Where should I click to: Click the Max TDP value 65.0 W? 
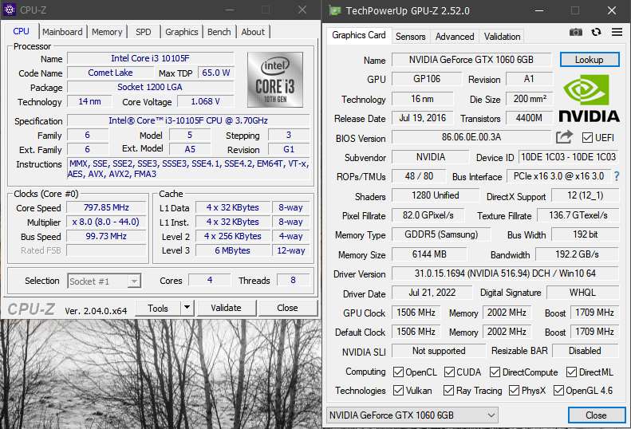pos(215,73)
